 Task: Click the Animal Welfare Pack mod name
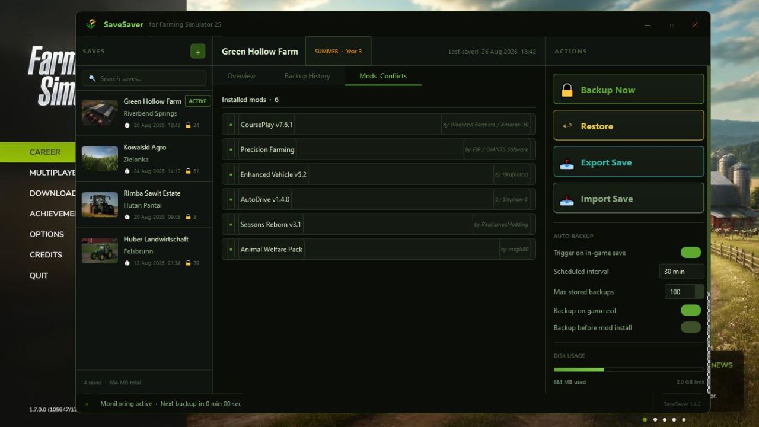tap(272, 249)
